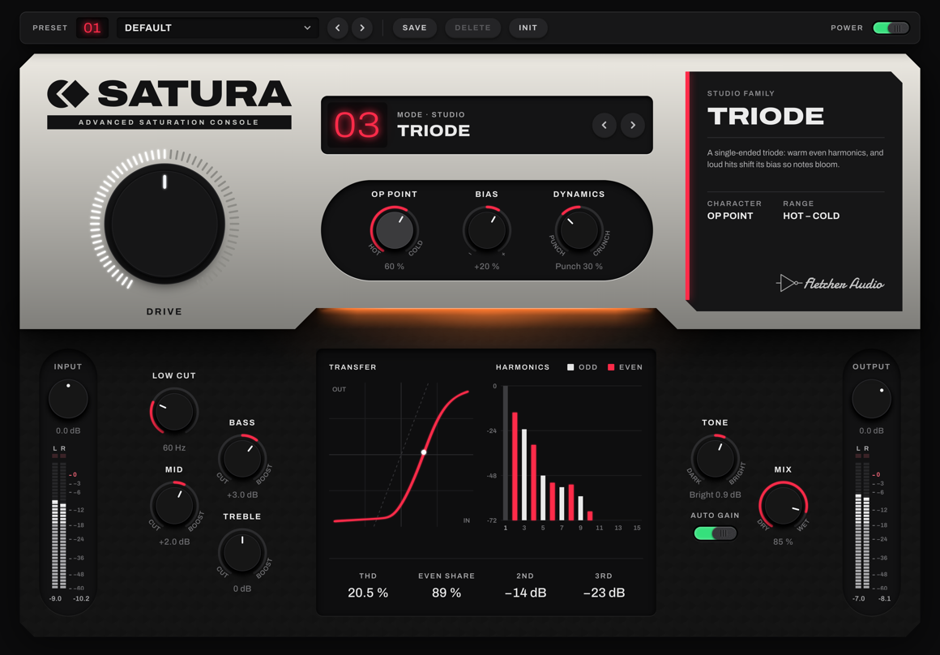Click the Bias value +20 %
Screen dimensions: 940x655
(486, 267)
